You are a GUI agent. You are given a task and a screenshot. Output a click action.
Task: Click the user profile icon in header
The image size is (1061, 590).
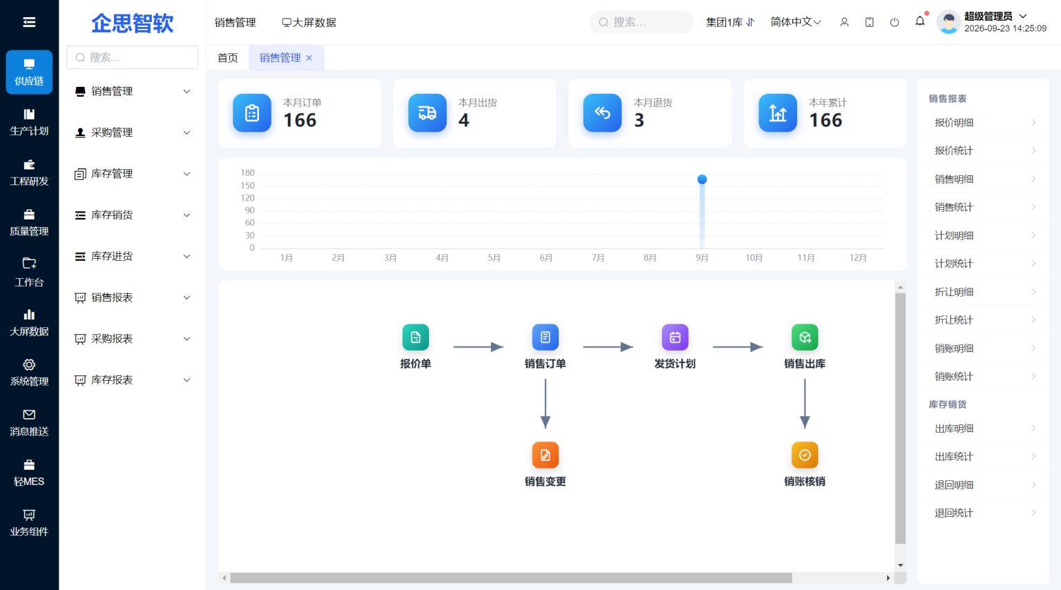pyautogui.click(x=844, y=22)
